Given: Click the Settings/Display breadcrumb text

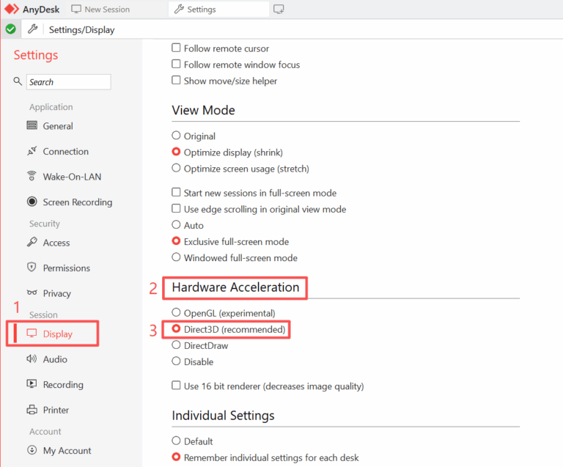Looking at the screenshot, I should coord(81,30).
